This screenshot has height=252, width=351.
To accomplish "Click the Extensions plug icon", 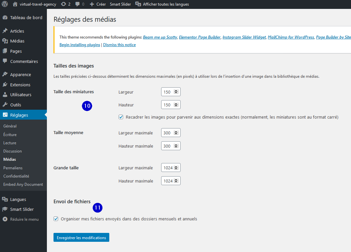I will pyautogui.click(x=5, y=84).
